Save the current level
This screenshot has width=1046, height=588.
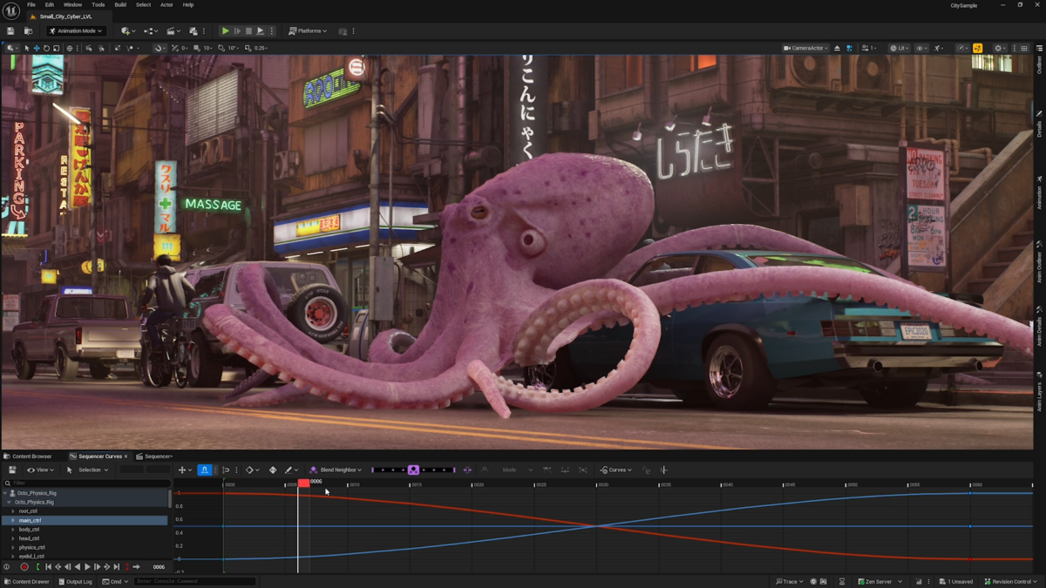[10, 30]
